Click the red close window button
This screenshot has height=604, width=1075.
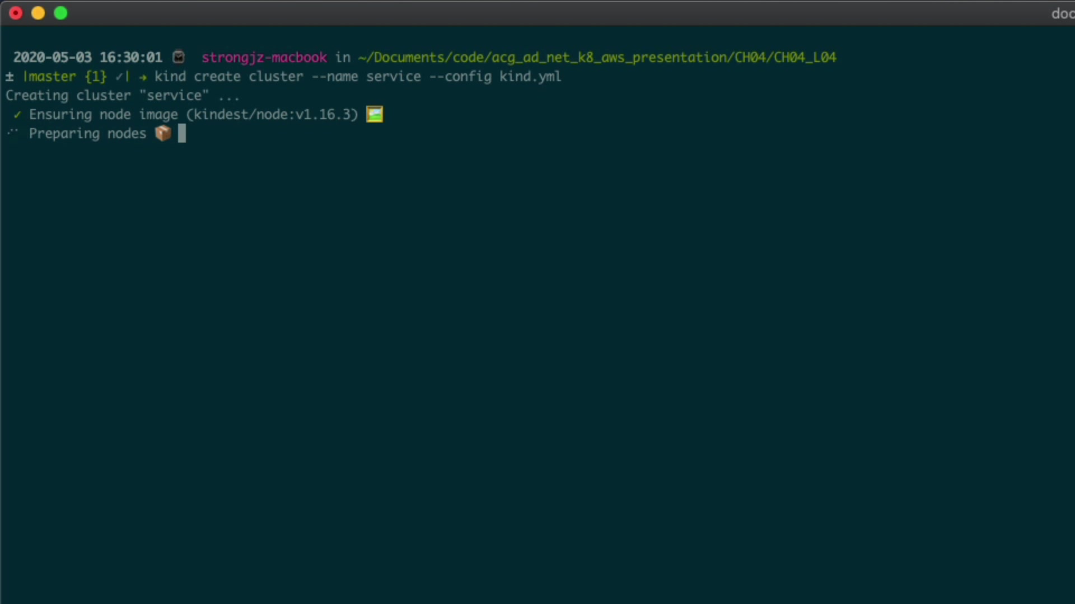click(x=16, y=13)
